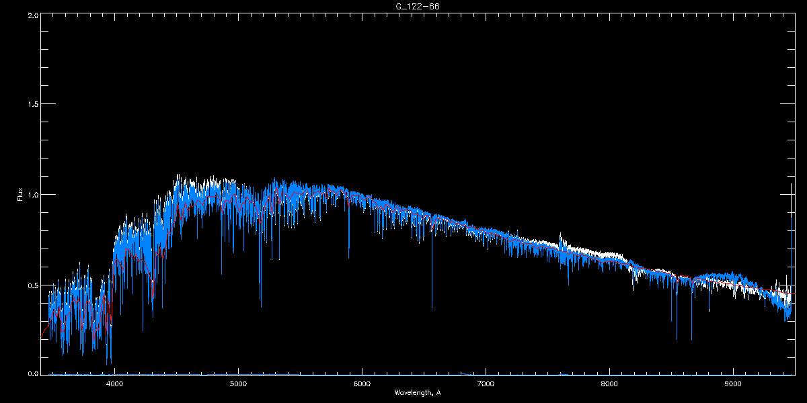The height and width of the screenshot is (403, 807).
Task: Click the 2.0 y-axis tick label
Action: [32, 15]
